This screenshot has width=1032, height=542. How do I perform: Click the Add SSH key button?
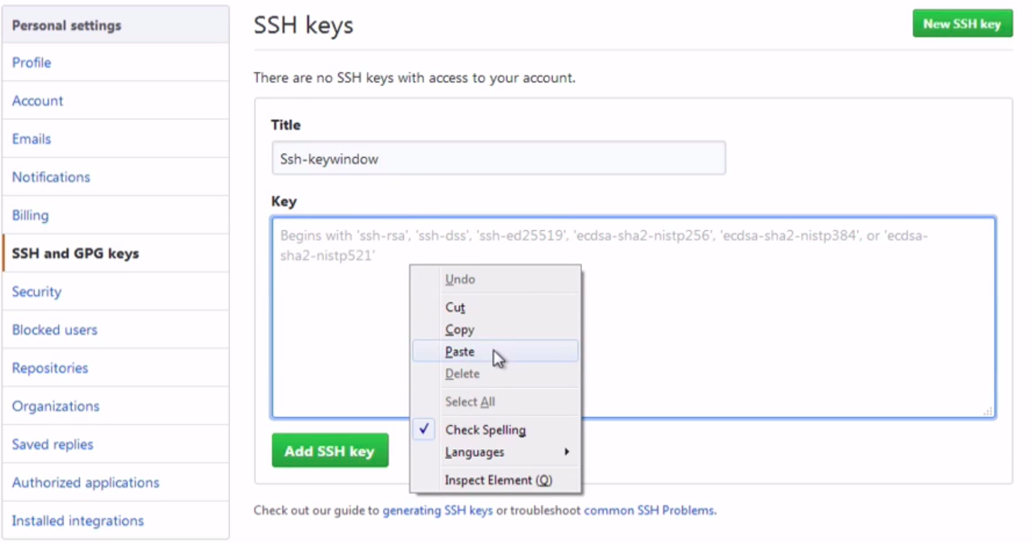click(329, 451)
